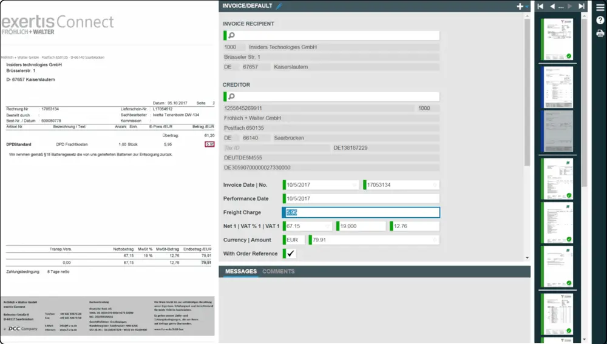
Task: Click the Creditor search field
Action: pos(331,96)
